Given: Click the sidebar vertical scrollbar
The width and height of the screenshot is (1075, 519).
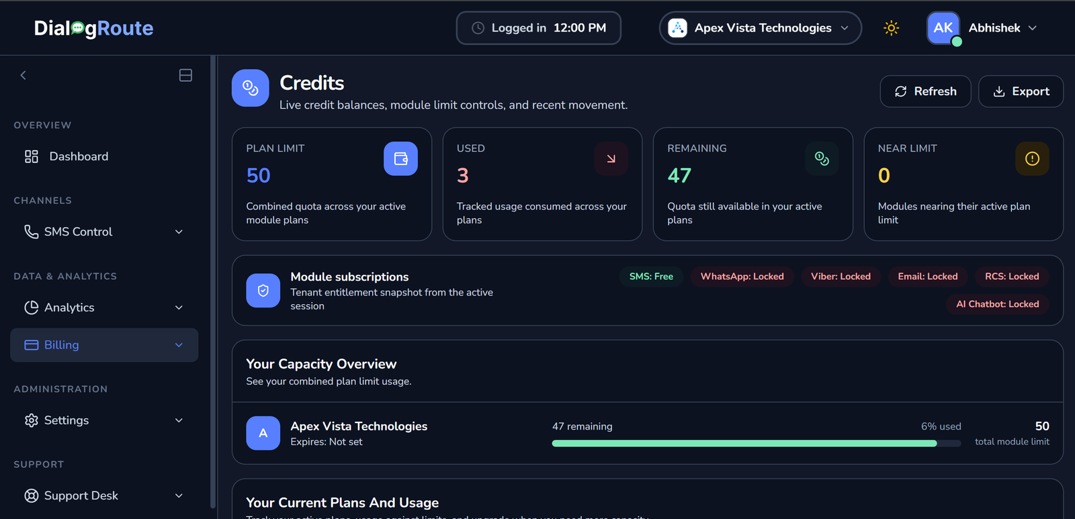Looking at the screenshot, I should point(213,282).
